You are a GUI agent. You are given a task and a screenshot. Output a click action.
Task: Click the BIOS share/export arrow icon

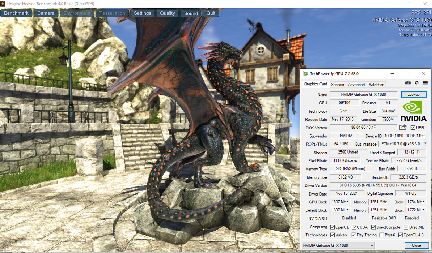coord(403,127)
